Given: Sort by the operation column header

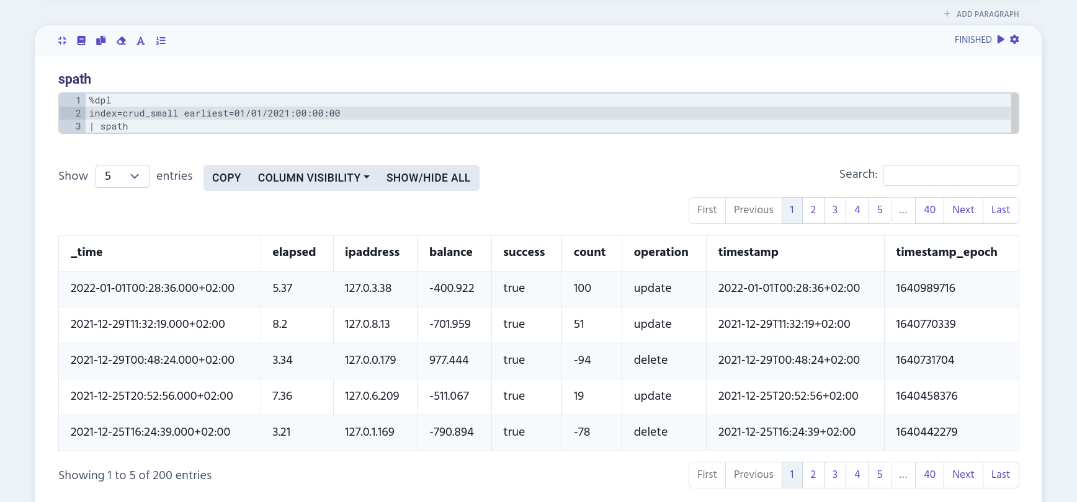Looking at the screenshot, I should 664,253.
